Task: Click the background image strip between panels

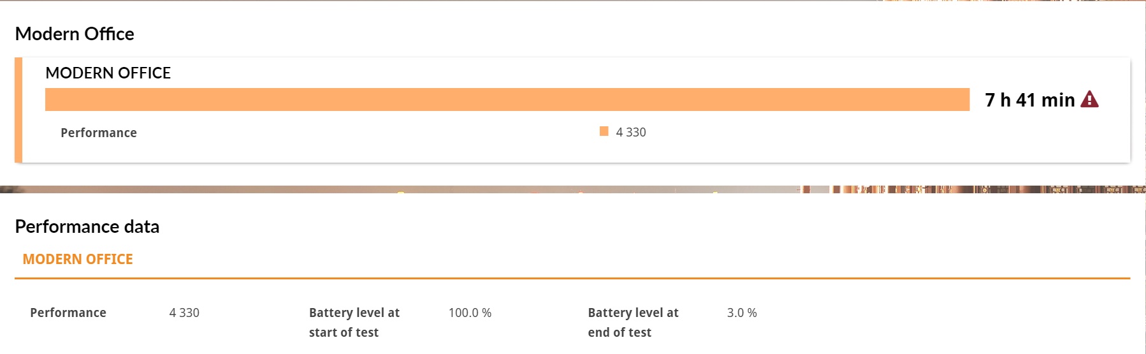Action: 573,189
